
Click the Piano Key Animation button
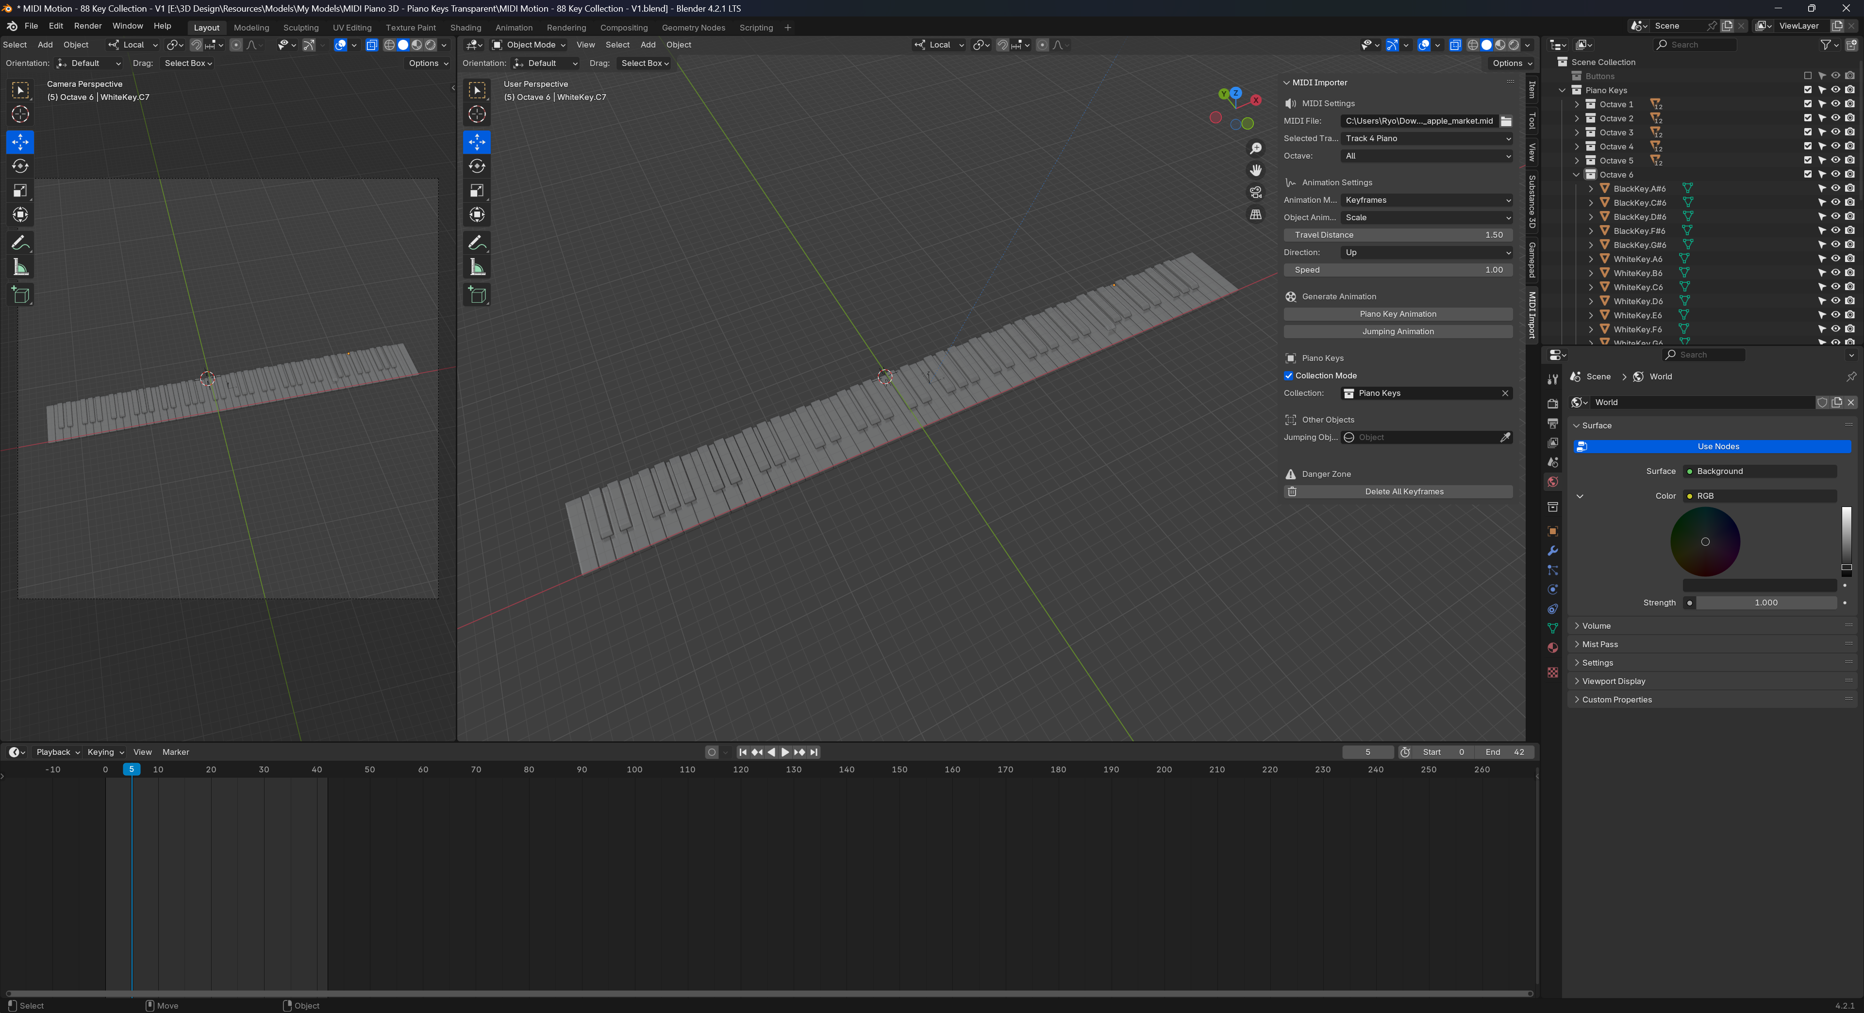pos(1398,314)
